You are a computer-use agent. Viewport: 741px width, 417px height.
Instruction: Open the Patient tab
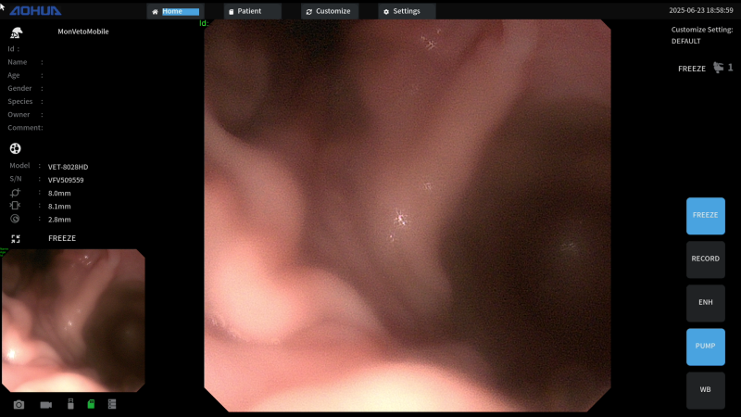pos(252,11)
